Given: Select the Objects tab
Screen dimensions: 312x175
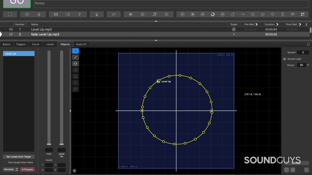Looking at the screenshot, I should (65, 44).
